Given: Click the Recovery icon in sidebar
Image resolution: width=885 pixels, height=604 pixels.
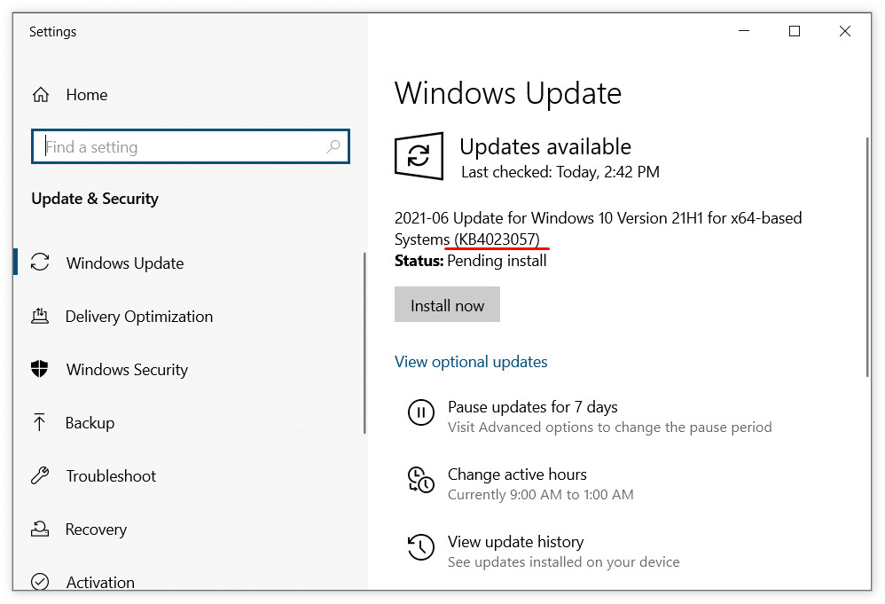Looking at the screenshot, I should click(x=40, y=529).
